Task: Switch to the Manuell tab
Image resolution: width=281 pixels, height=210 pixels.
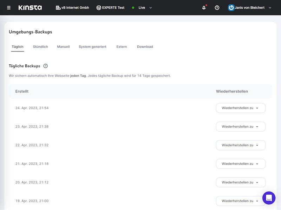Action: coord(63,47)
